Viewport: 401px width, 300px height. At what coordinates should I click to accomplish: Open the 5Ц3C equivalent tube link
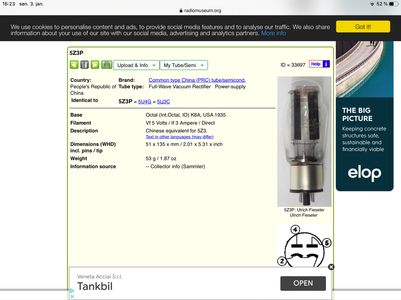(163, 102)
